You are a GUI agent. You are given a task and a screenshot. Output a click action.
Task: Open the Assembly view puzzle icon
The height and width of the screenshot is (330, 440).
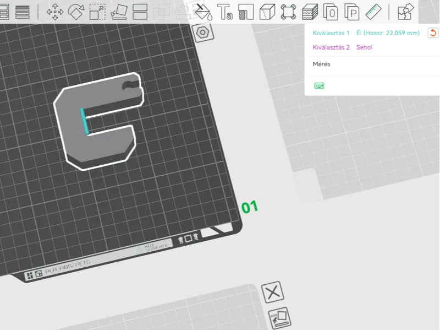tap(405, 12)
